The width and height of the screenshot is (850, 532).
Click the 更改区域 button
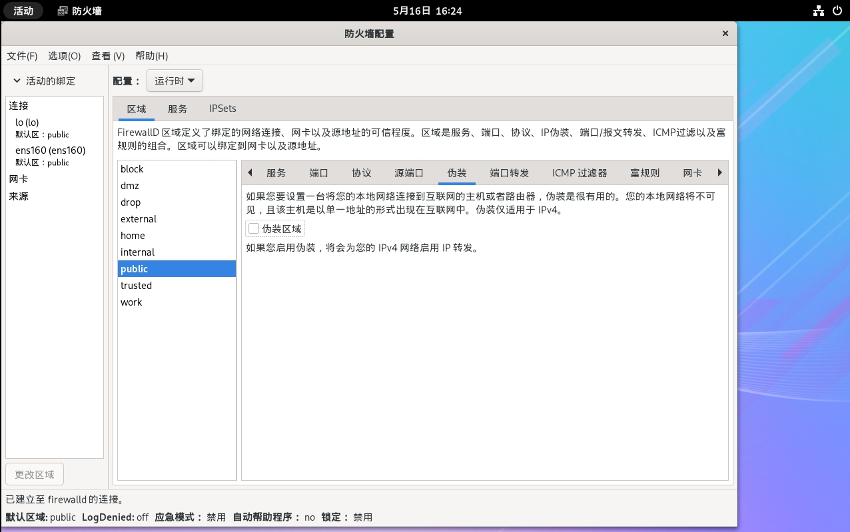tap(35, 474)
